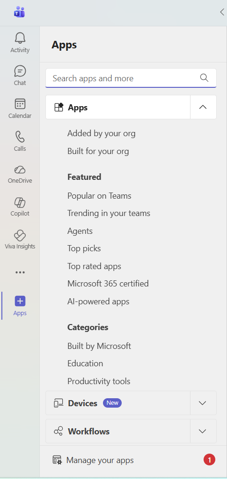This screenshot has width=227, height=479.
Task: Click the Manage your apps label
Action: coord(100,460)
